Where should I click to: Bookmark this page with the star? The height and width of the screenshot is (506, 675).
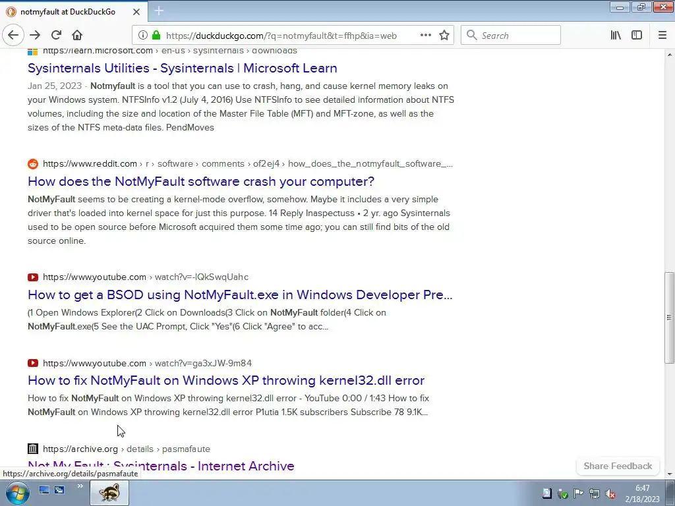(444, 36)
